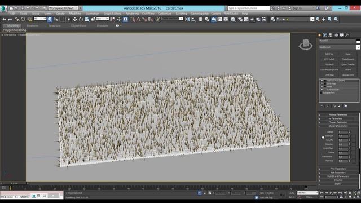Image resolution: width=361 pixels, height=203 pixels.
Task: Open the reference coordinate system dropdown
Action: click(103, 19)
